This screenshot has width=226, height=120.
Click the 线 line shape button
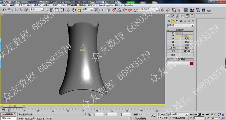point(173,38)
